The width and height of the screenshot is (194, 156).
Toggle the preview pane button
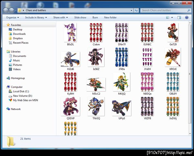[x=179, y=17]
